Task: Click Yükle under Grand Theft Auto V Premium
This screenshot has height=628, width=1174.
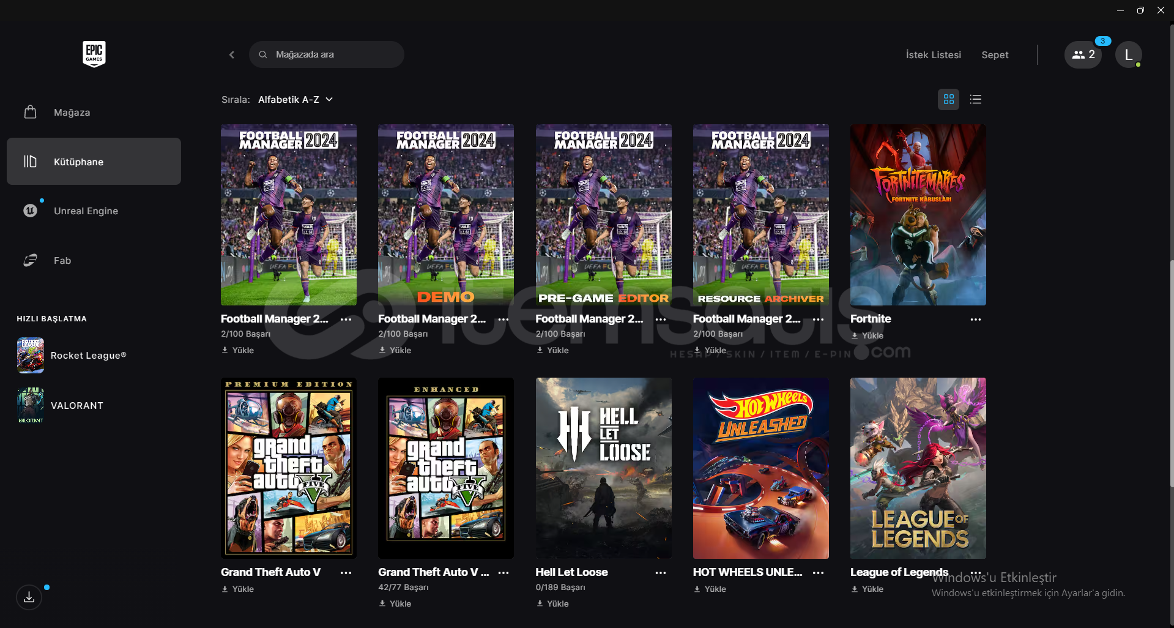Action: 237,589
